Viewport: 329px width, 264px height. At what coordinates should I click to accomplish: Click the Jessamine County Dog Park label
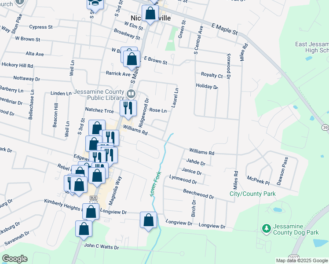point(296,229)
